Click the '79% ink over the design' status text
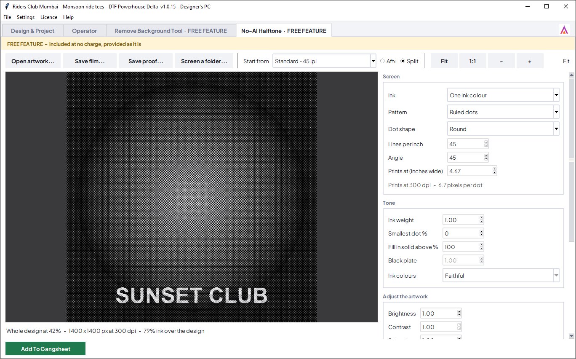 tap(173, 331)
